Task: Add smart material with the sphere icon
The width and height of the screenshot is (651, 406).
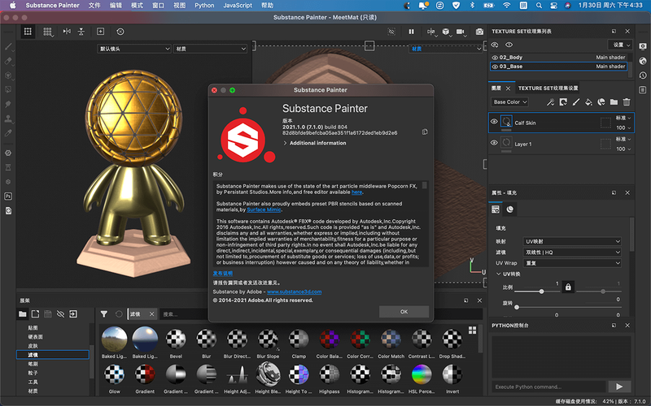Action: tap(601, 102)
